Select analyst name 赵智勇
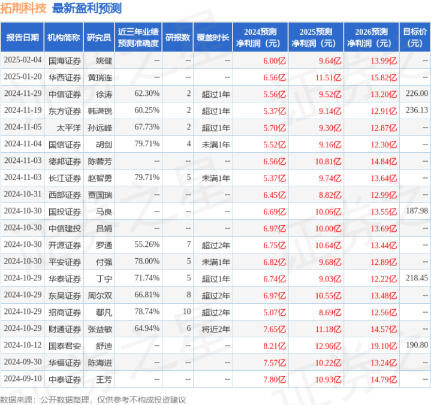431x405 pixels. [x=100, y=178]
